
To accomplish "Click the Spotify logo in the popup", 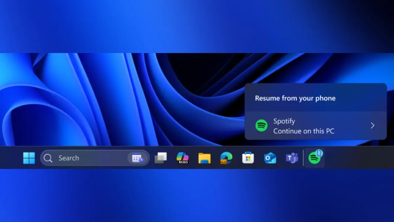I will point(262,126).
